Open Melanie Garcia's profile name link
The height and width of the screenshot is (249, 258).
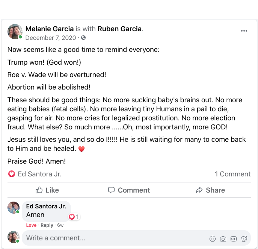coord(50,29)
